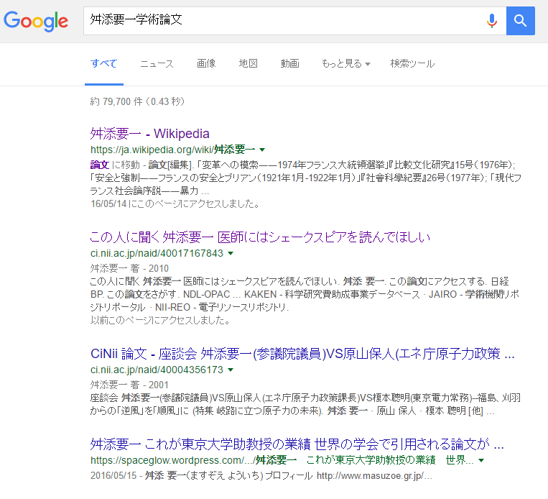Open the CiNii 論文 - 座談会 result

click(x=302, y=354)
